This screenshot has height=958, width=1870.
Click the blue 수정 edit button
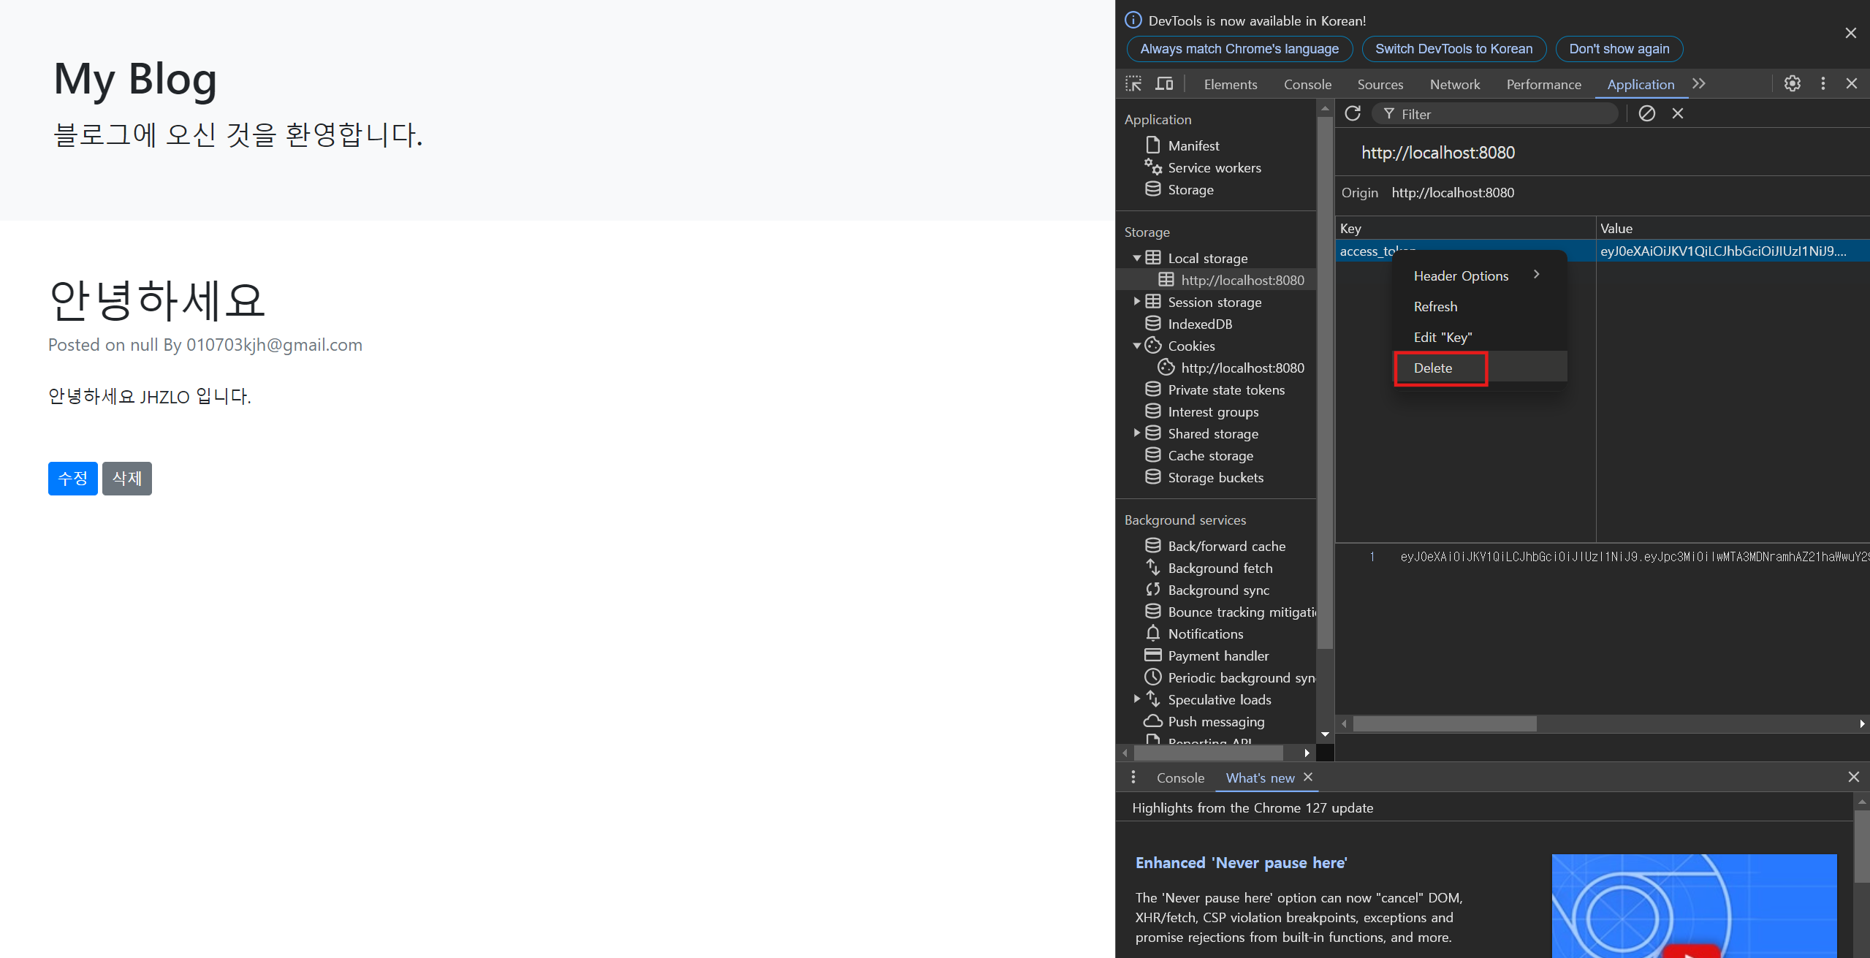72,479
